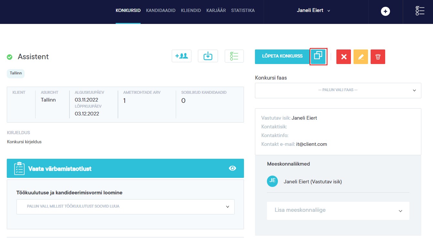Switch to the Kandidaadid tab
This screenshot has width=433, height=238.
coord(161,10)
